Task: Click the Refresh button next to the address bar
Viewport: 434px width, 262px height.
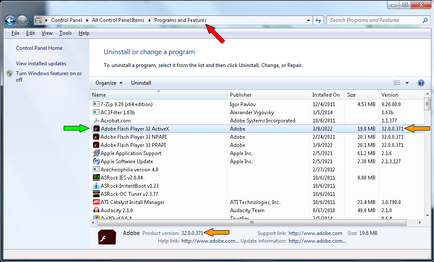Action: [318, 20]
